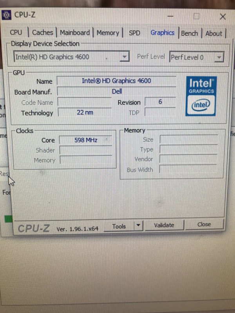This screenshot has height=313, width=235.
Task: Click the Board Manuf. field showing Dell
Action: (116, 92)
